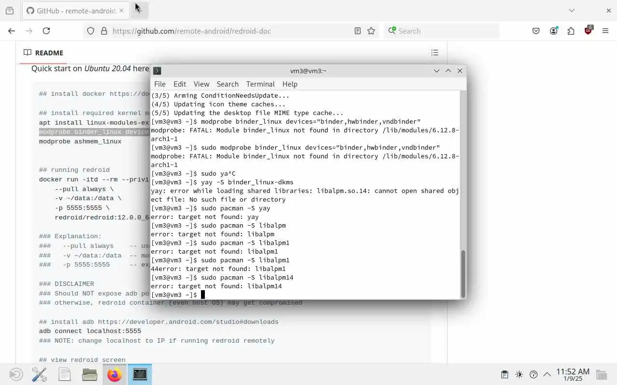Screen dimensions: 617x385
Task: Click '## view redroid screen' comment
Action: point(82,360)
